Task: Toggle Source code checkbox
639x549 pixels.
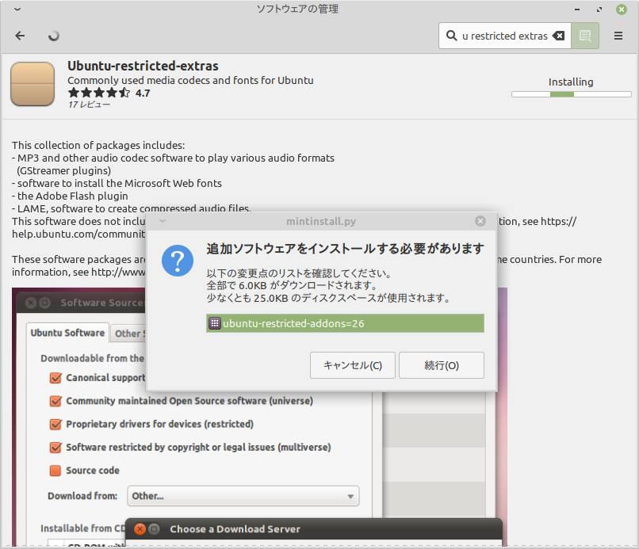Action: tap(55, 471)
